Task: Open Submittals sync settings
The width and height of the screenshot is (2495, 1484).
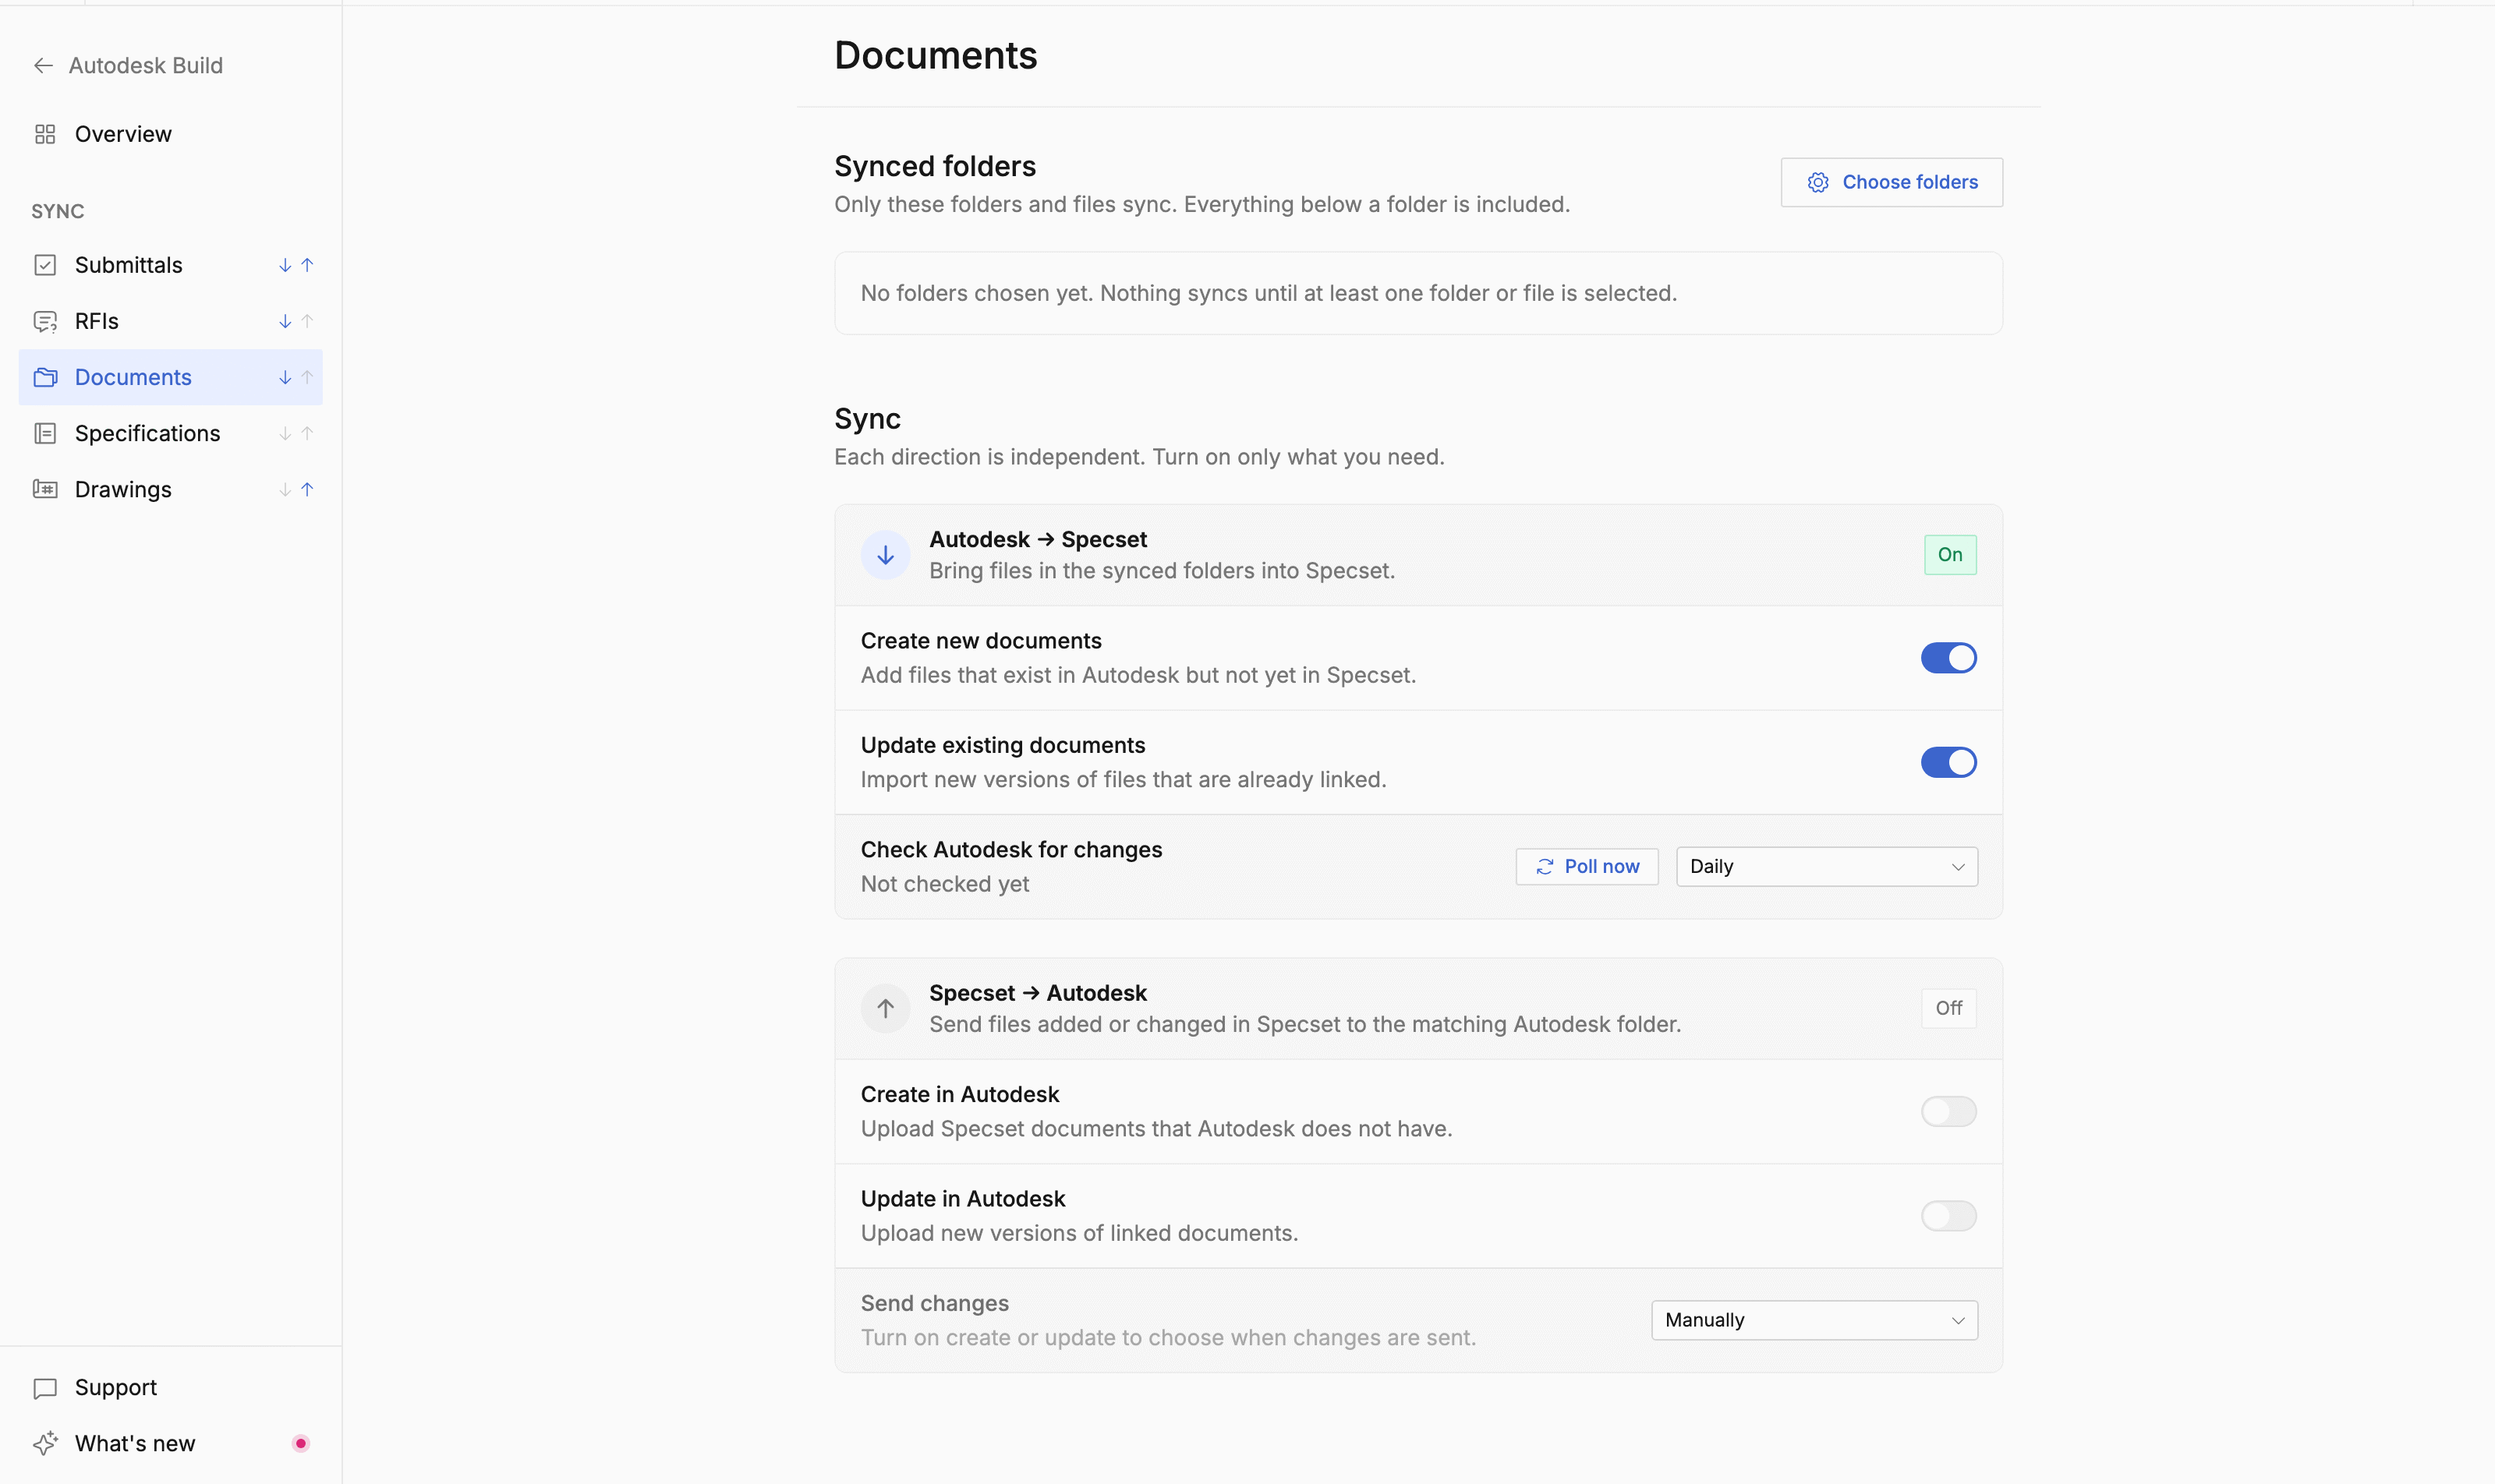Action: [x=170, y=265]
